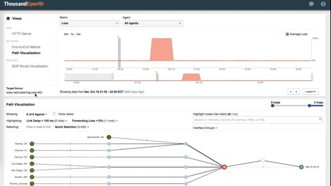This screenshot has width=331, height=186.
Task: Select the Orlando, FL agent node
Action: tap(32, 150)
